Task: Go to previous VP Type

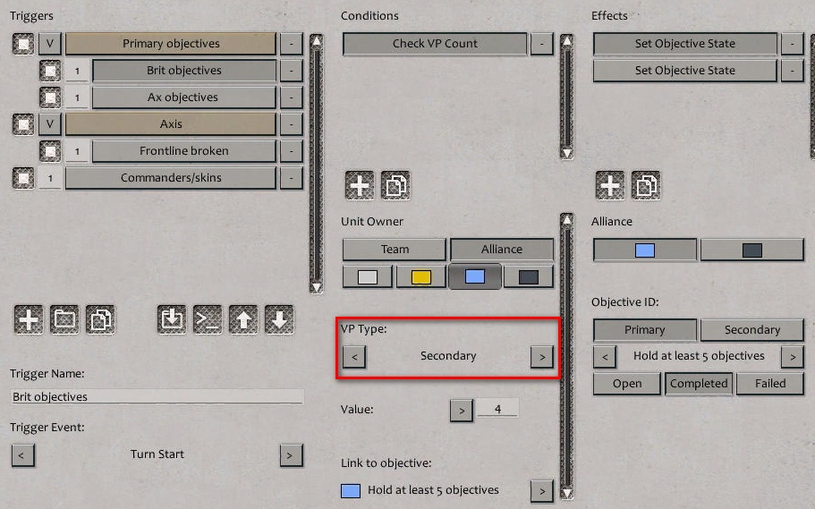Action: pyautogui.click(x=354, y=357)
